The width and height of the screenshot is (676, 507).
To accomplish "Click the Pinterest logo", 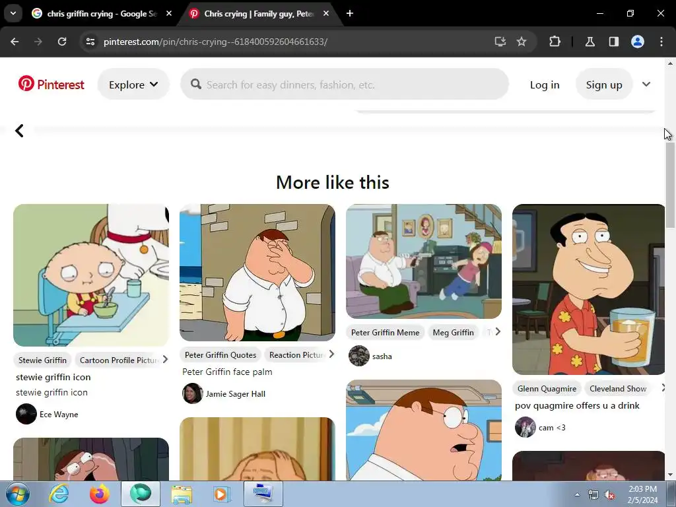I will [x=51, y=84].
